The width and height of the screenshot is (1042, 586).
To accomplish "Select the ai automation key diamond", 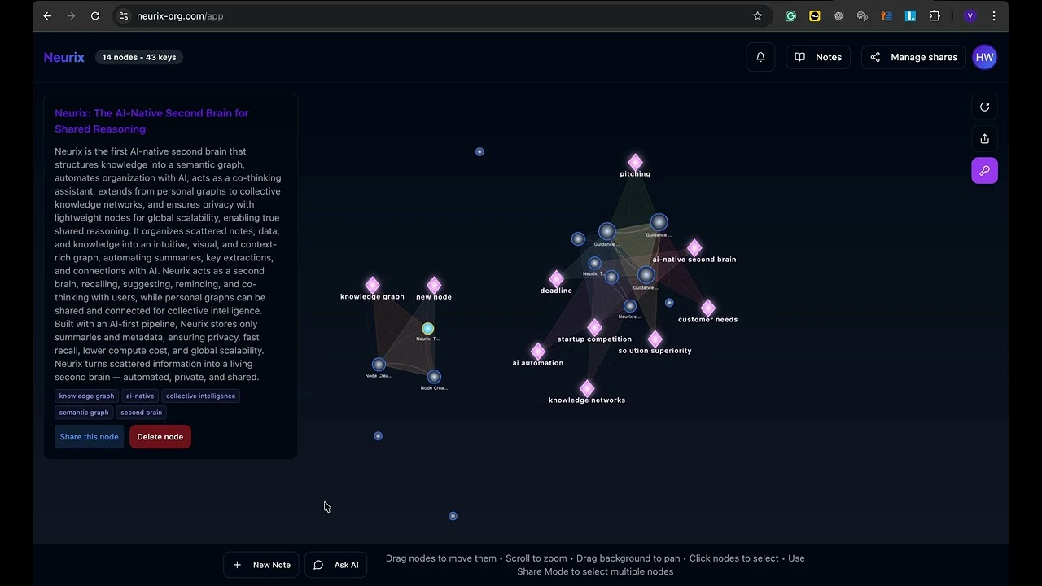I will [537, 351].
